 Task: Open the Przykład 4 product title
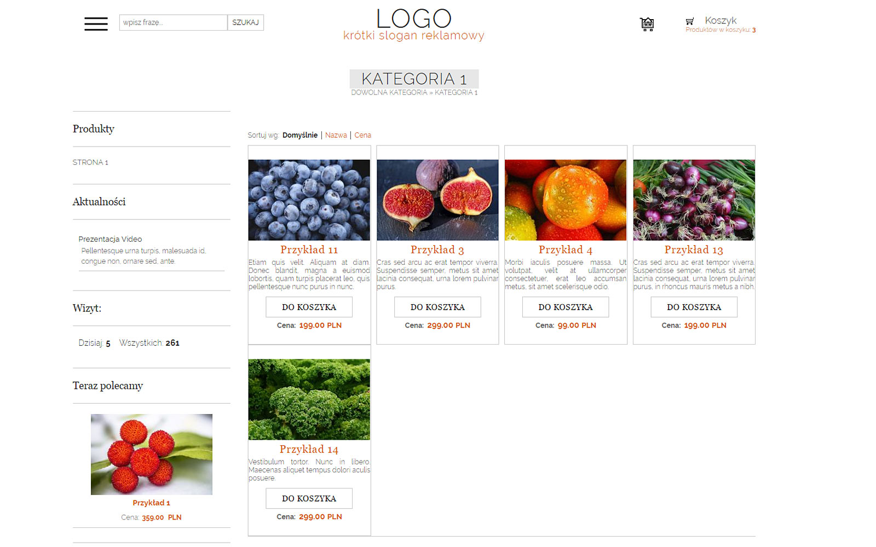tap(566, 249)
